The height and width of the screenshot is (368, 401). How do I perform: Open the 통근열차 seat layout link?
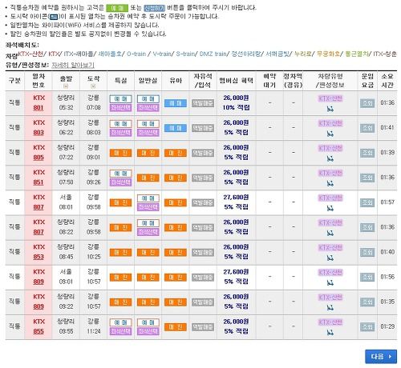[357, 54]
